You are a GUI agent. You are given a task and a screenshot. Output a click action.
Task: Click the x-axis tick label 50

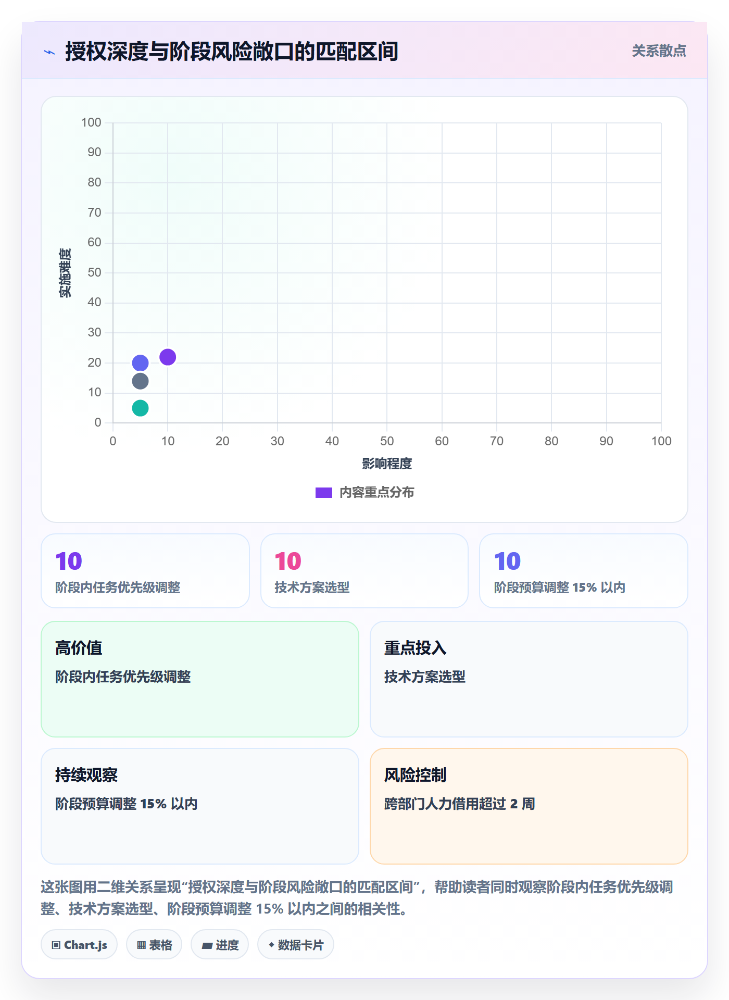387,441
